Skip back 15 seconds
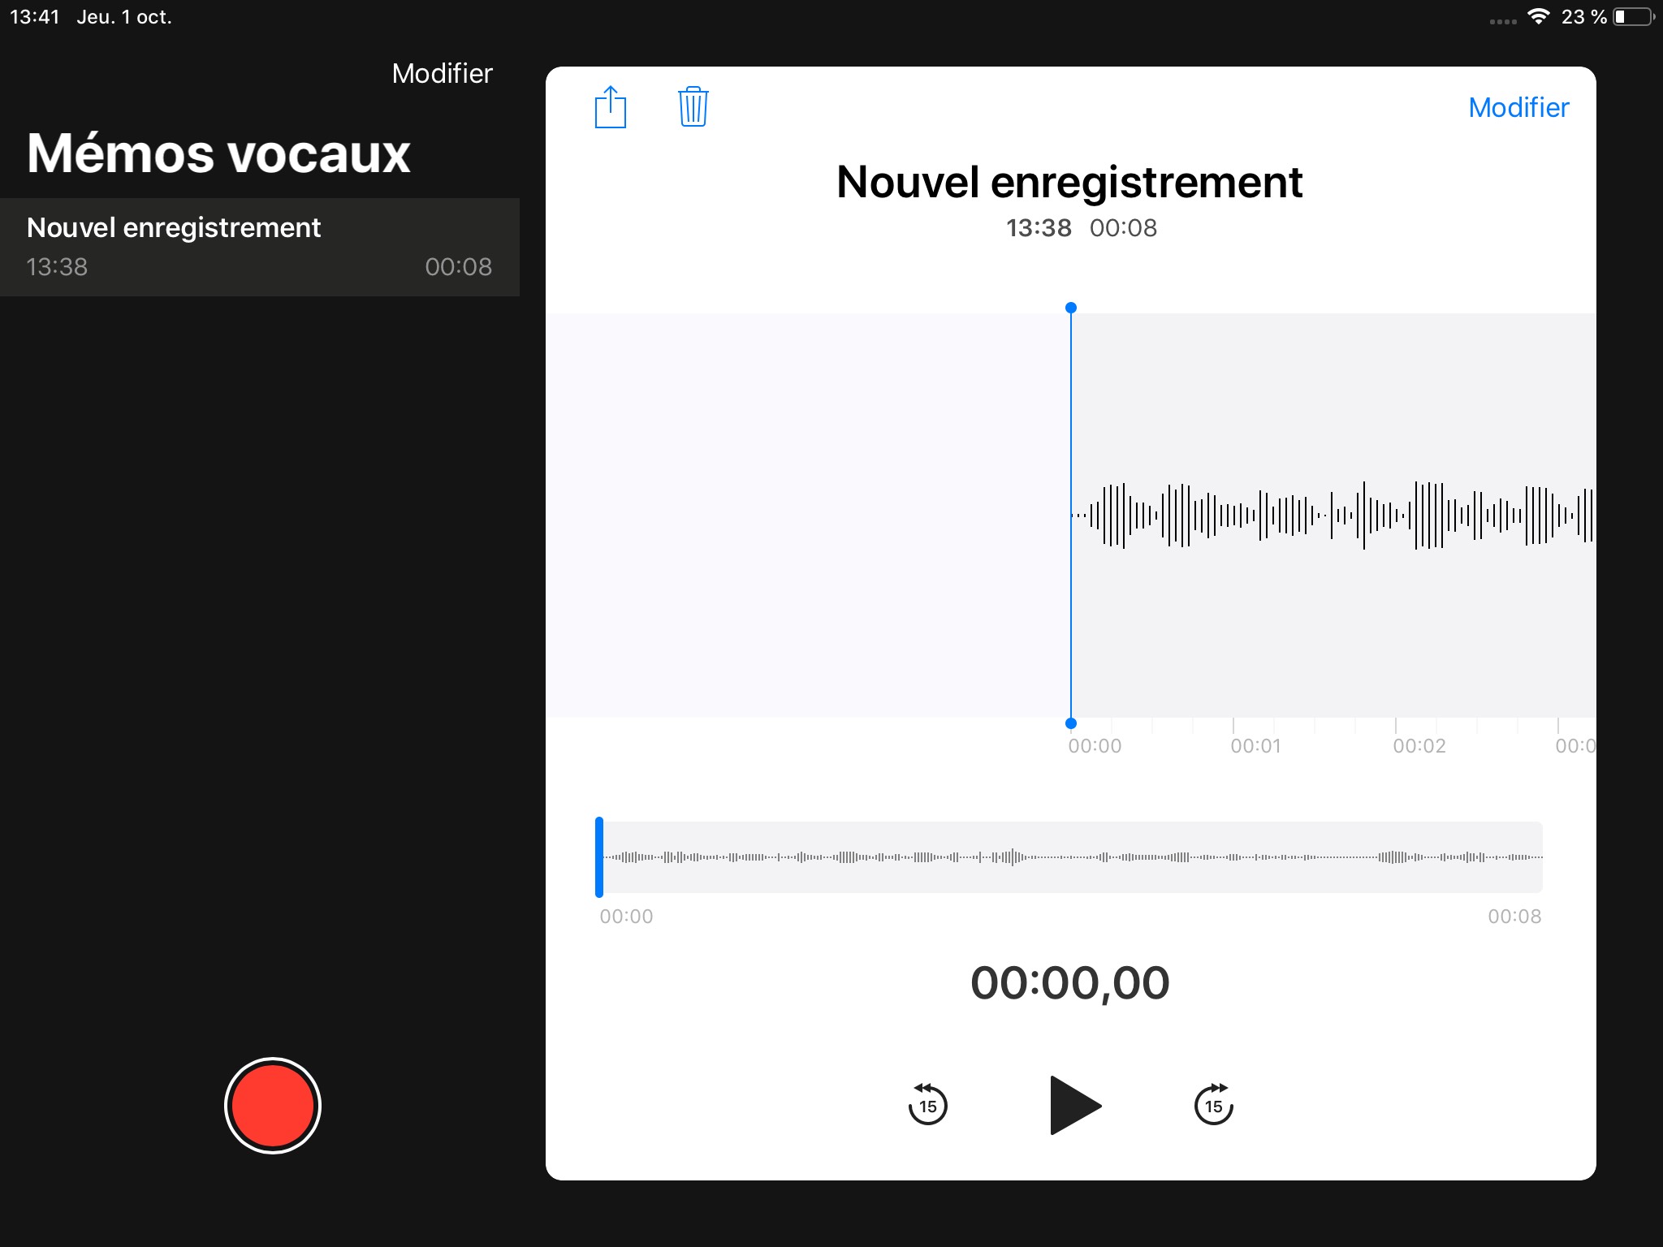Screen dimensions: 1663x1247 pyautogui.click(x=927, y=1105)
